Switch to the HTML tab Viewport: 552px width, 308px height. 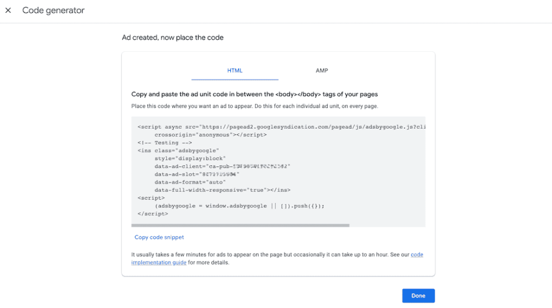(235, 71)
